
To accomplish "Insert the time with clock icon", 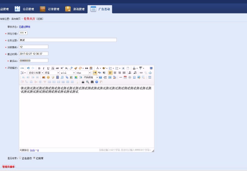I will pos(130,77).
